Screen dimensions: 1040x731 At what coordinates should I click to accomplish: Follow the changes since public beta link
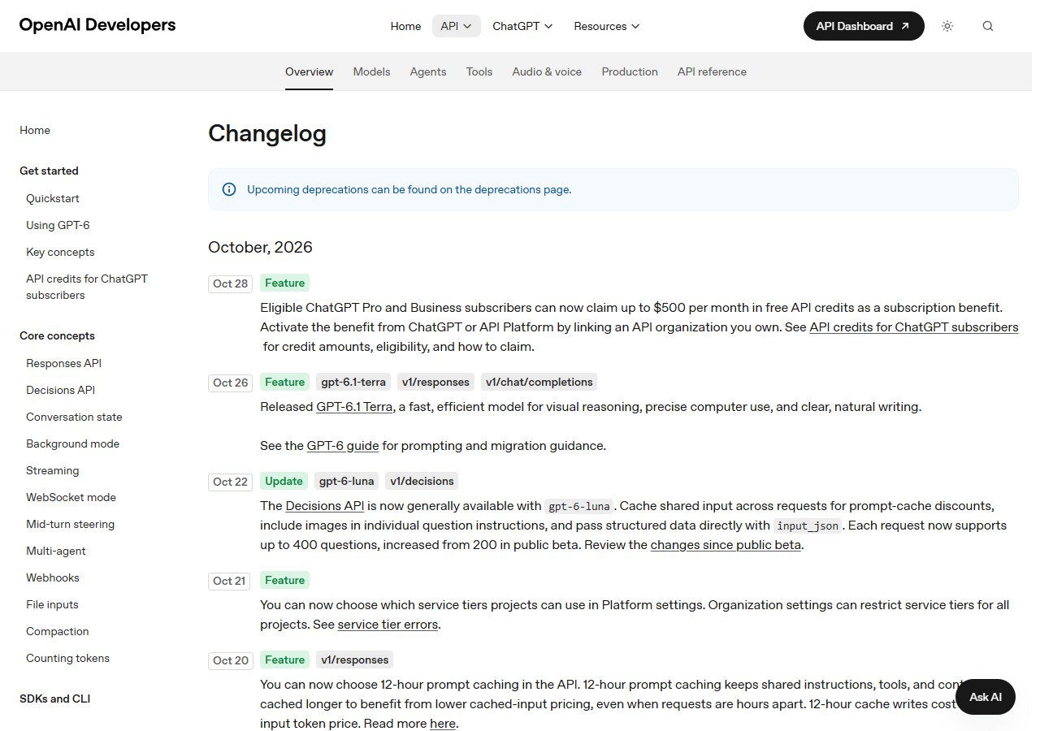726,545
